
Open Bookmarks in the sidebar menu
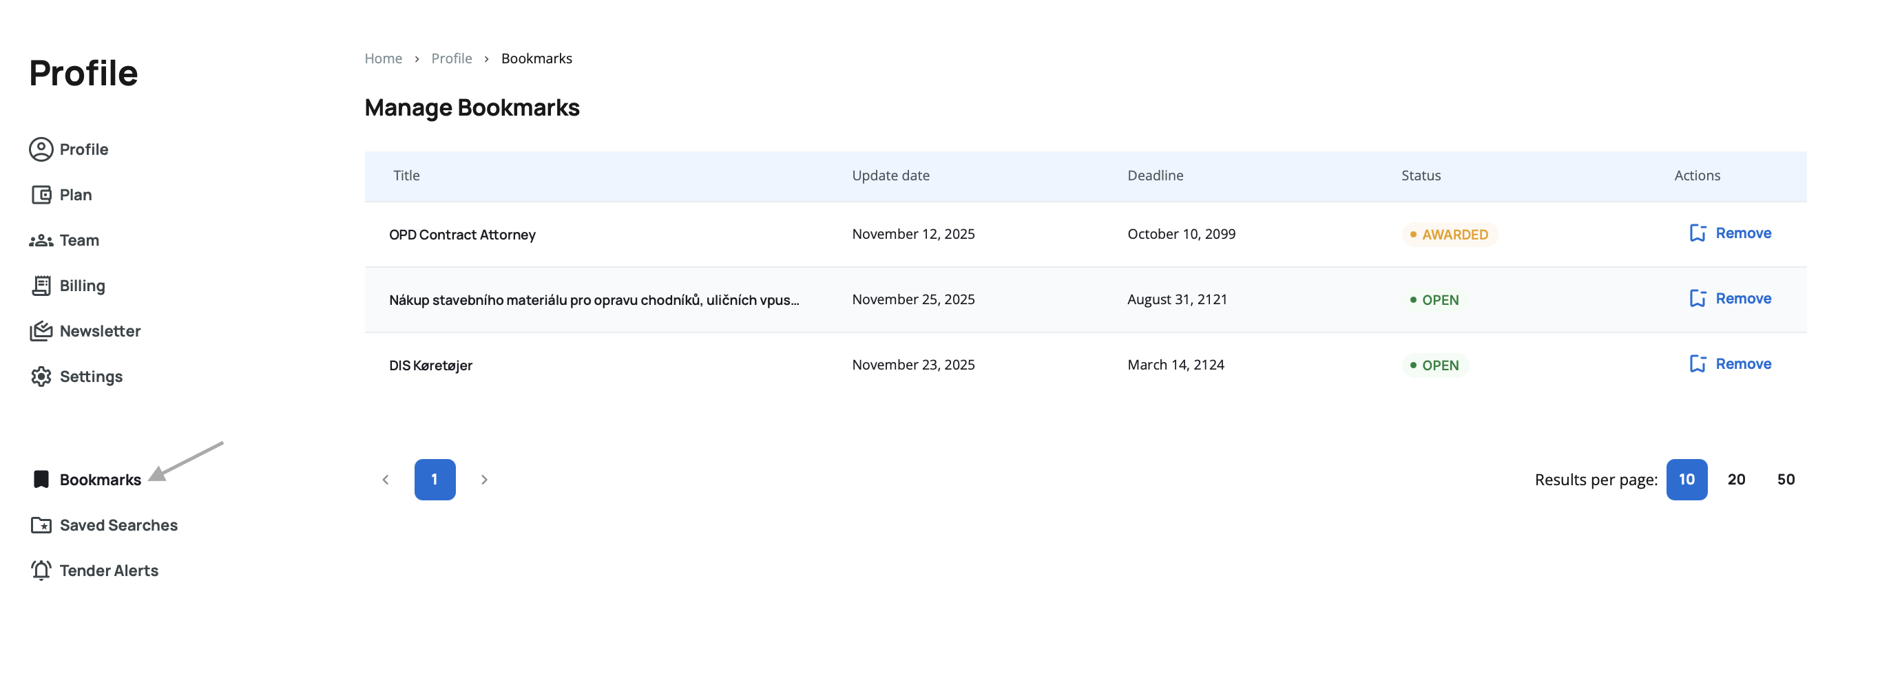100,480
